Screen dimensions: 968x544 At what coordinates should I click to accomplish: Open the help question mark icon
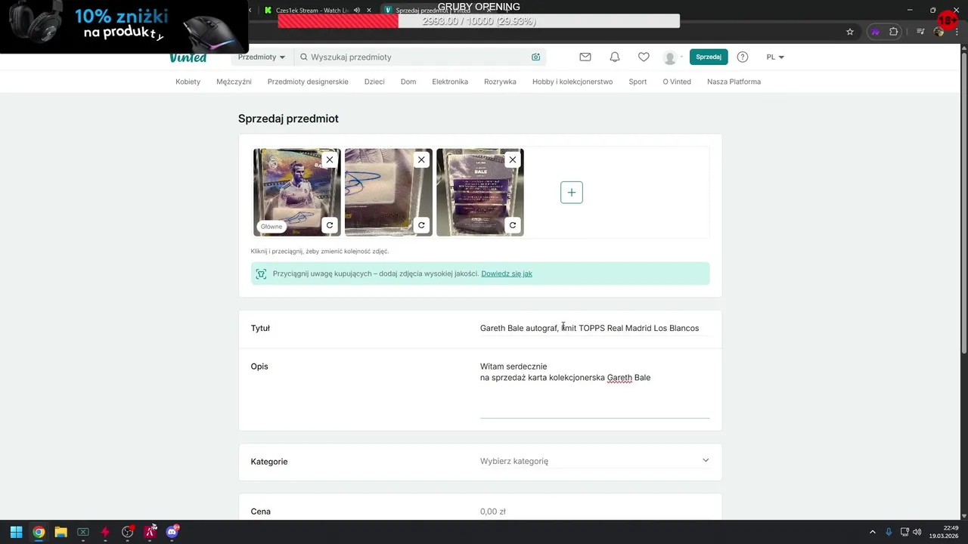(x=743, y=57)
